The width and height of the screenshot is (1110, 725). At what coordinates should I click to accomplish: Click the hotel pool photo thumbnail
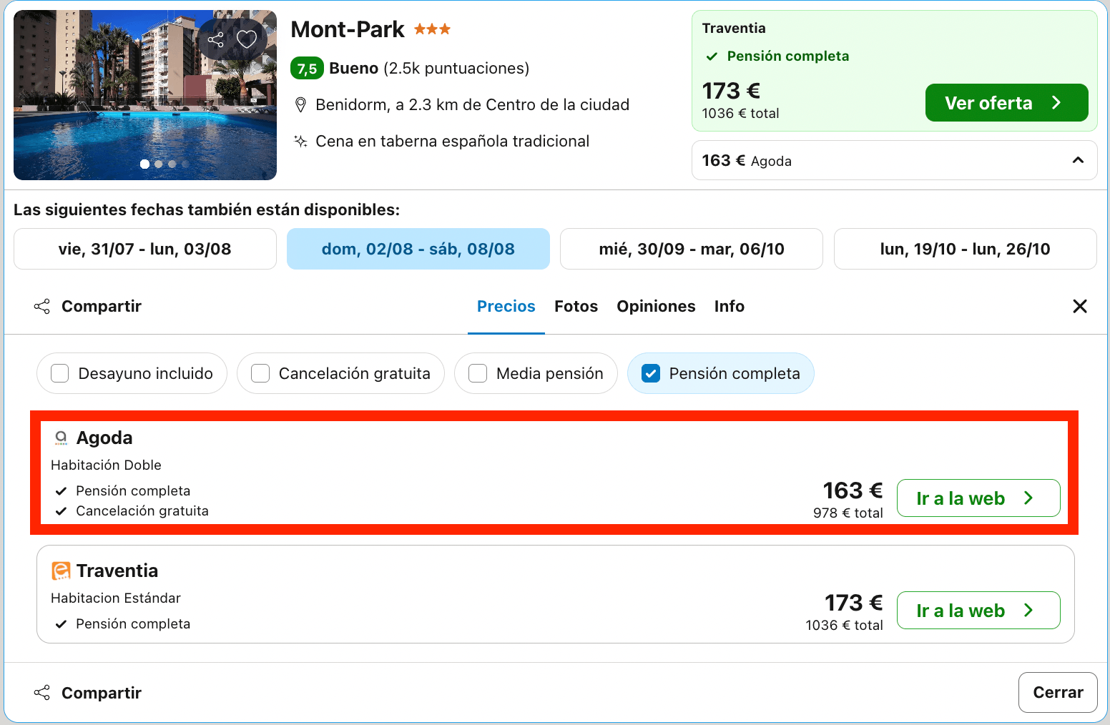145,95
